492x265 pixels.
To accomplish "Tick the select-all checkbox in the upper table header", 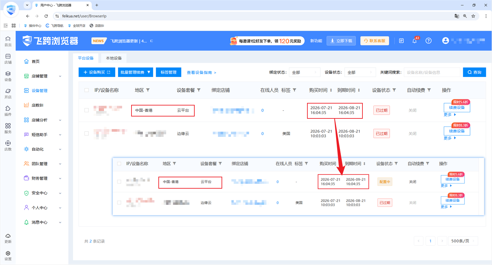I will pyautogui.click(x=86, y=90).
